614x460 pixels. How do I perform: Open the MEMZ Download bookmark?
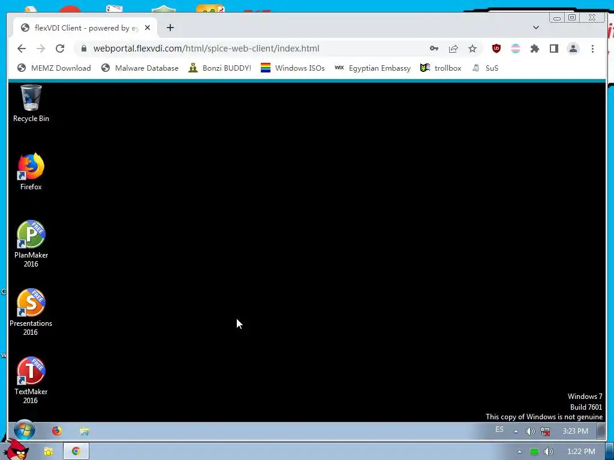pyautogui.click(x=54, y=68)
